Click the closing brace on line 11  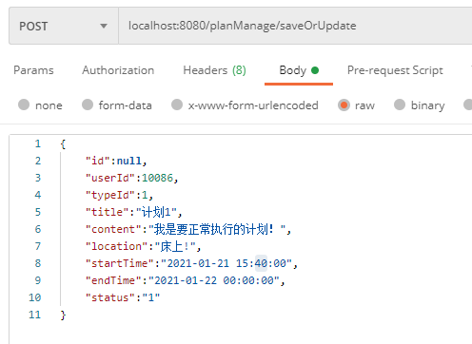[x=63, y=315]
